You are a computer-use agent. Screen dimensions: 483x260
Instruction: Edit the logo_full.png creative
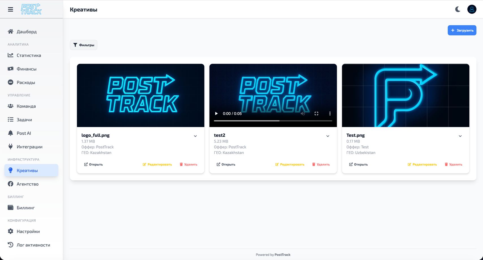(x=157, y=164)
